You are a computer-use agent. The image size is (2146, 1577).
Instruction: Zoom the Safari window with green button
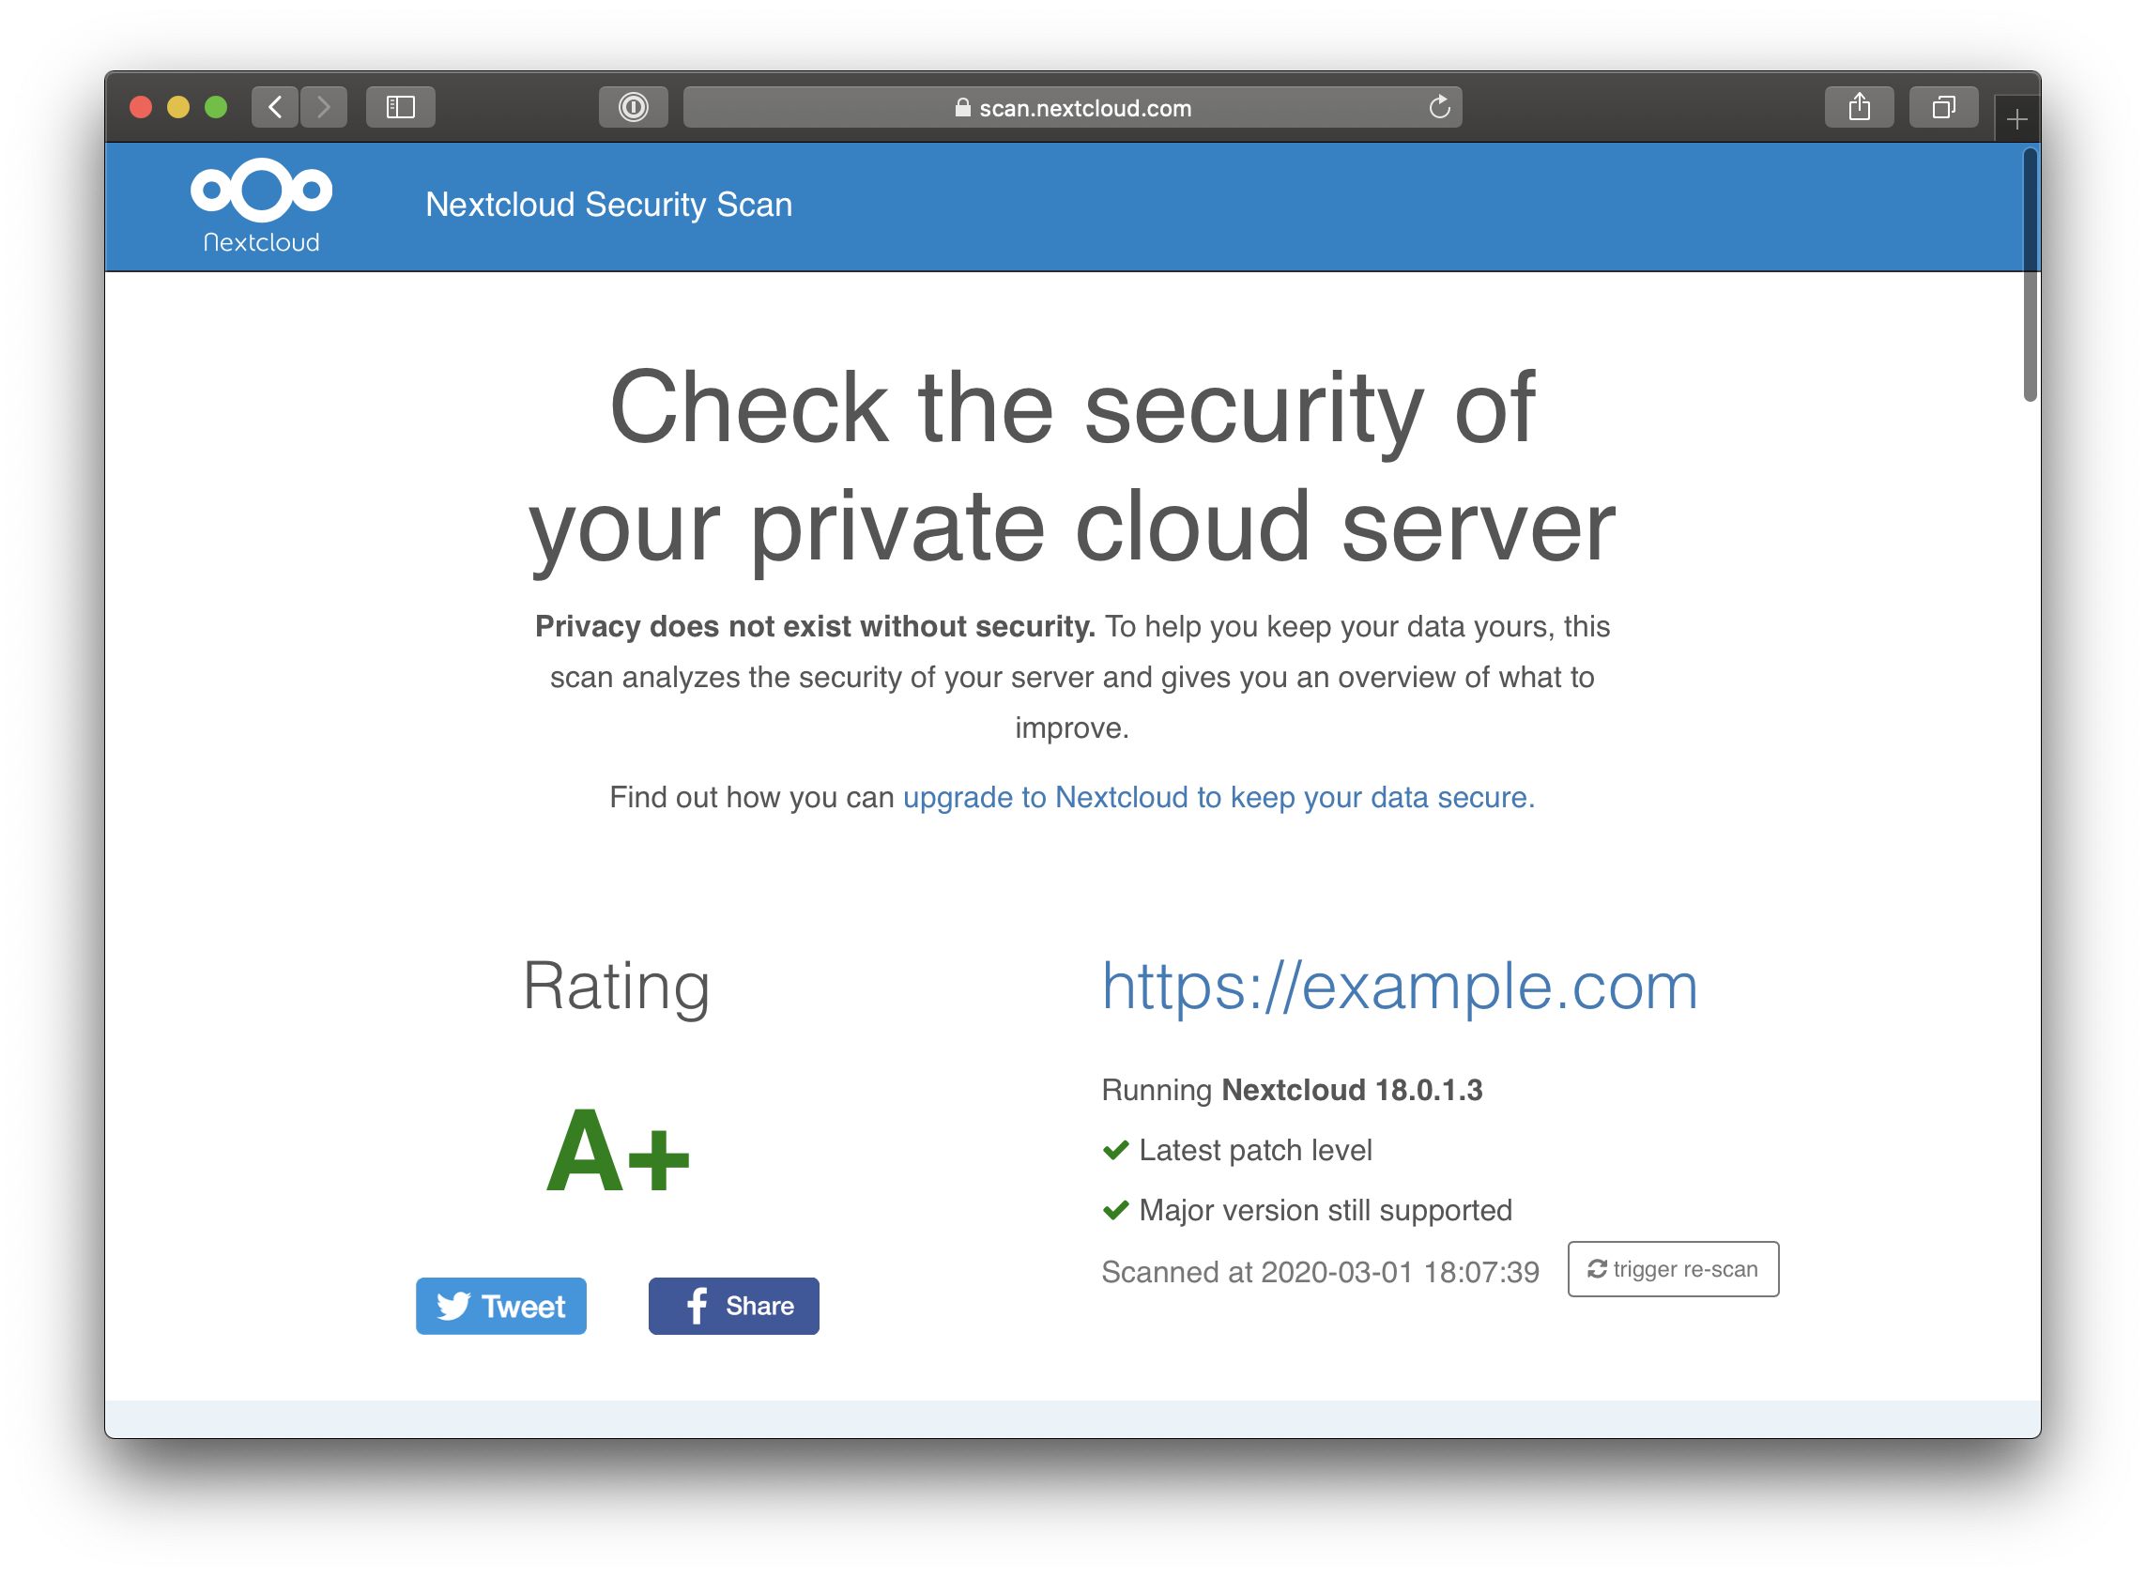pos(216,107)
